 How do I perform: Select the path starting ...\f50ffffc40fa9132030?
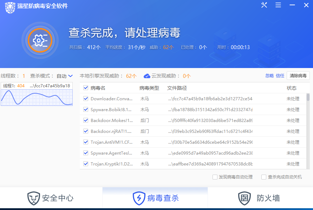[x=210, y=120]
